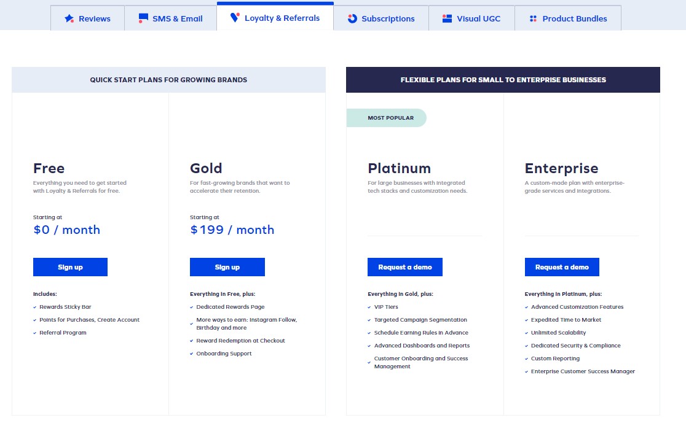Click the Loyalty & Referrals heart icon
Image resolution: width=686 pixels, height=442 pixels.
[x=236, y=18]
